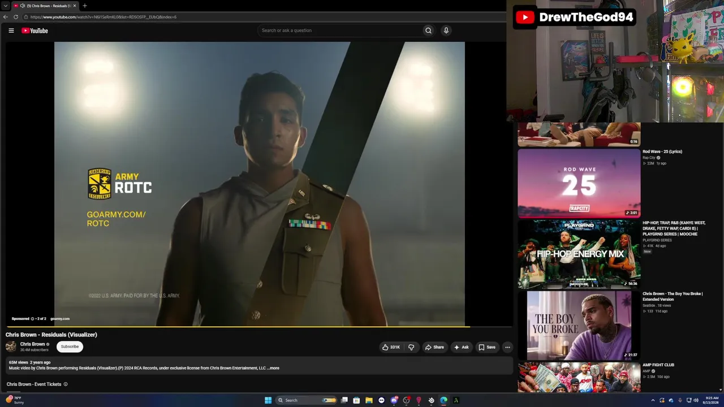Like the video with 331K likes
This screenshot has width=724, height=407.
pyautogui.click(x=391, y=347)
